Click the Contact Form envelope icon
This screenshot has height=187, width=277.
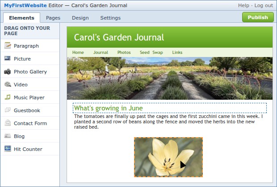(x=8, y=123)
